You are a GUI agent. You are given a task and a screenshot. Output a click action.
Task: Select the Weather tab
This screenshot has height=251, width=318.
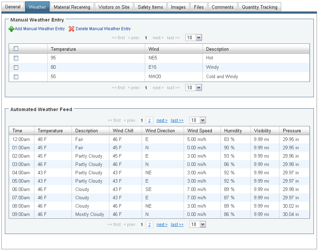37,7
